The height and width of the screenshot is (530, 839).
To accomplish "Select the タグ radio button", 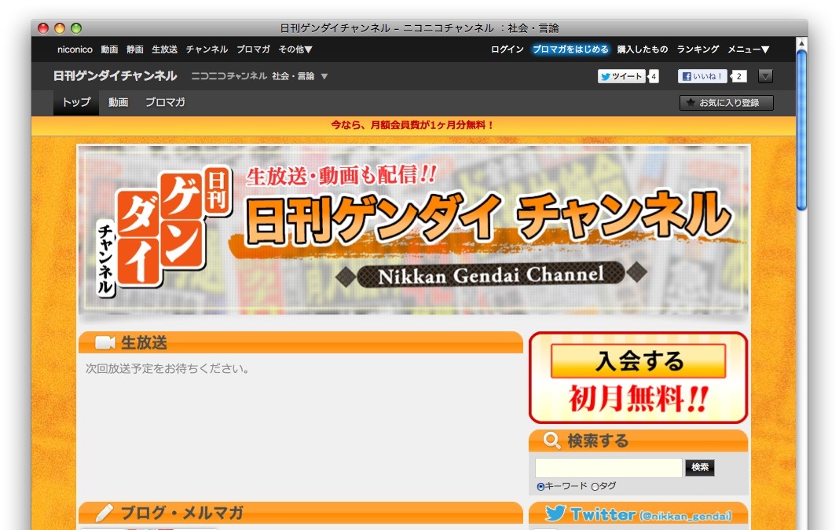I will (595, 487).
